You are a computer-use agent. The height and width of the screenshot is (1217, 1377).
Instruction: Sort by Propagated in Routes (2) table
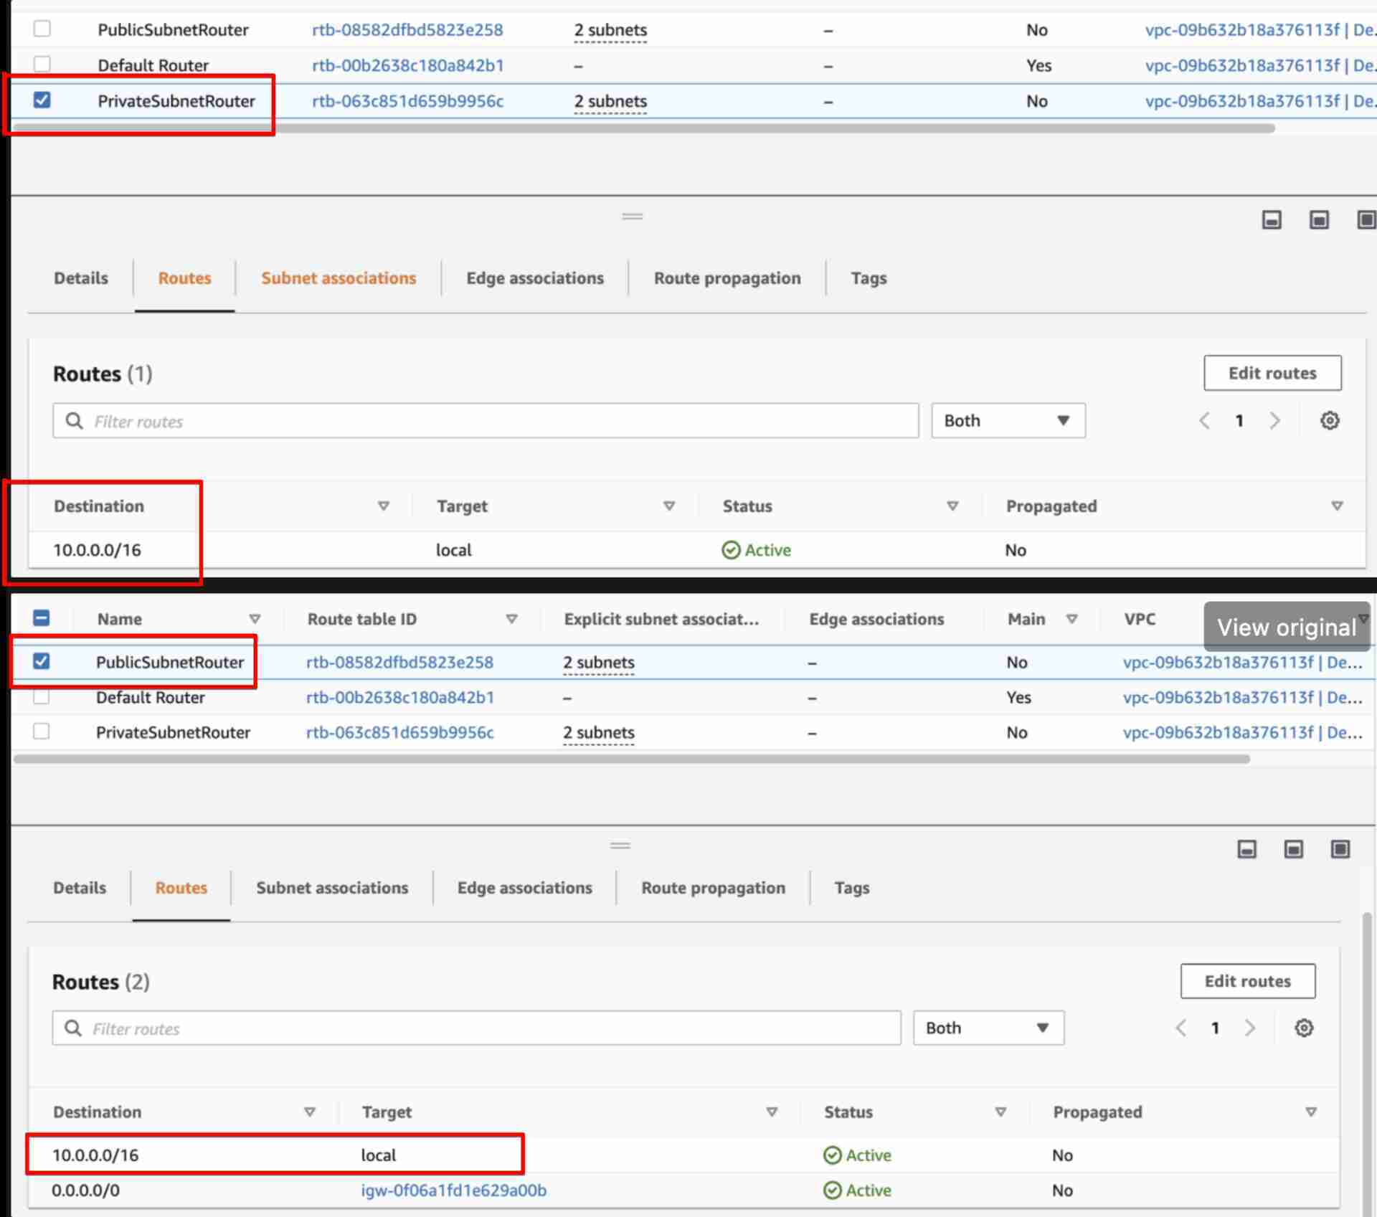pyautogui.click(x=1311, y=1112)
